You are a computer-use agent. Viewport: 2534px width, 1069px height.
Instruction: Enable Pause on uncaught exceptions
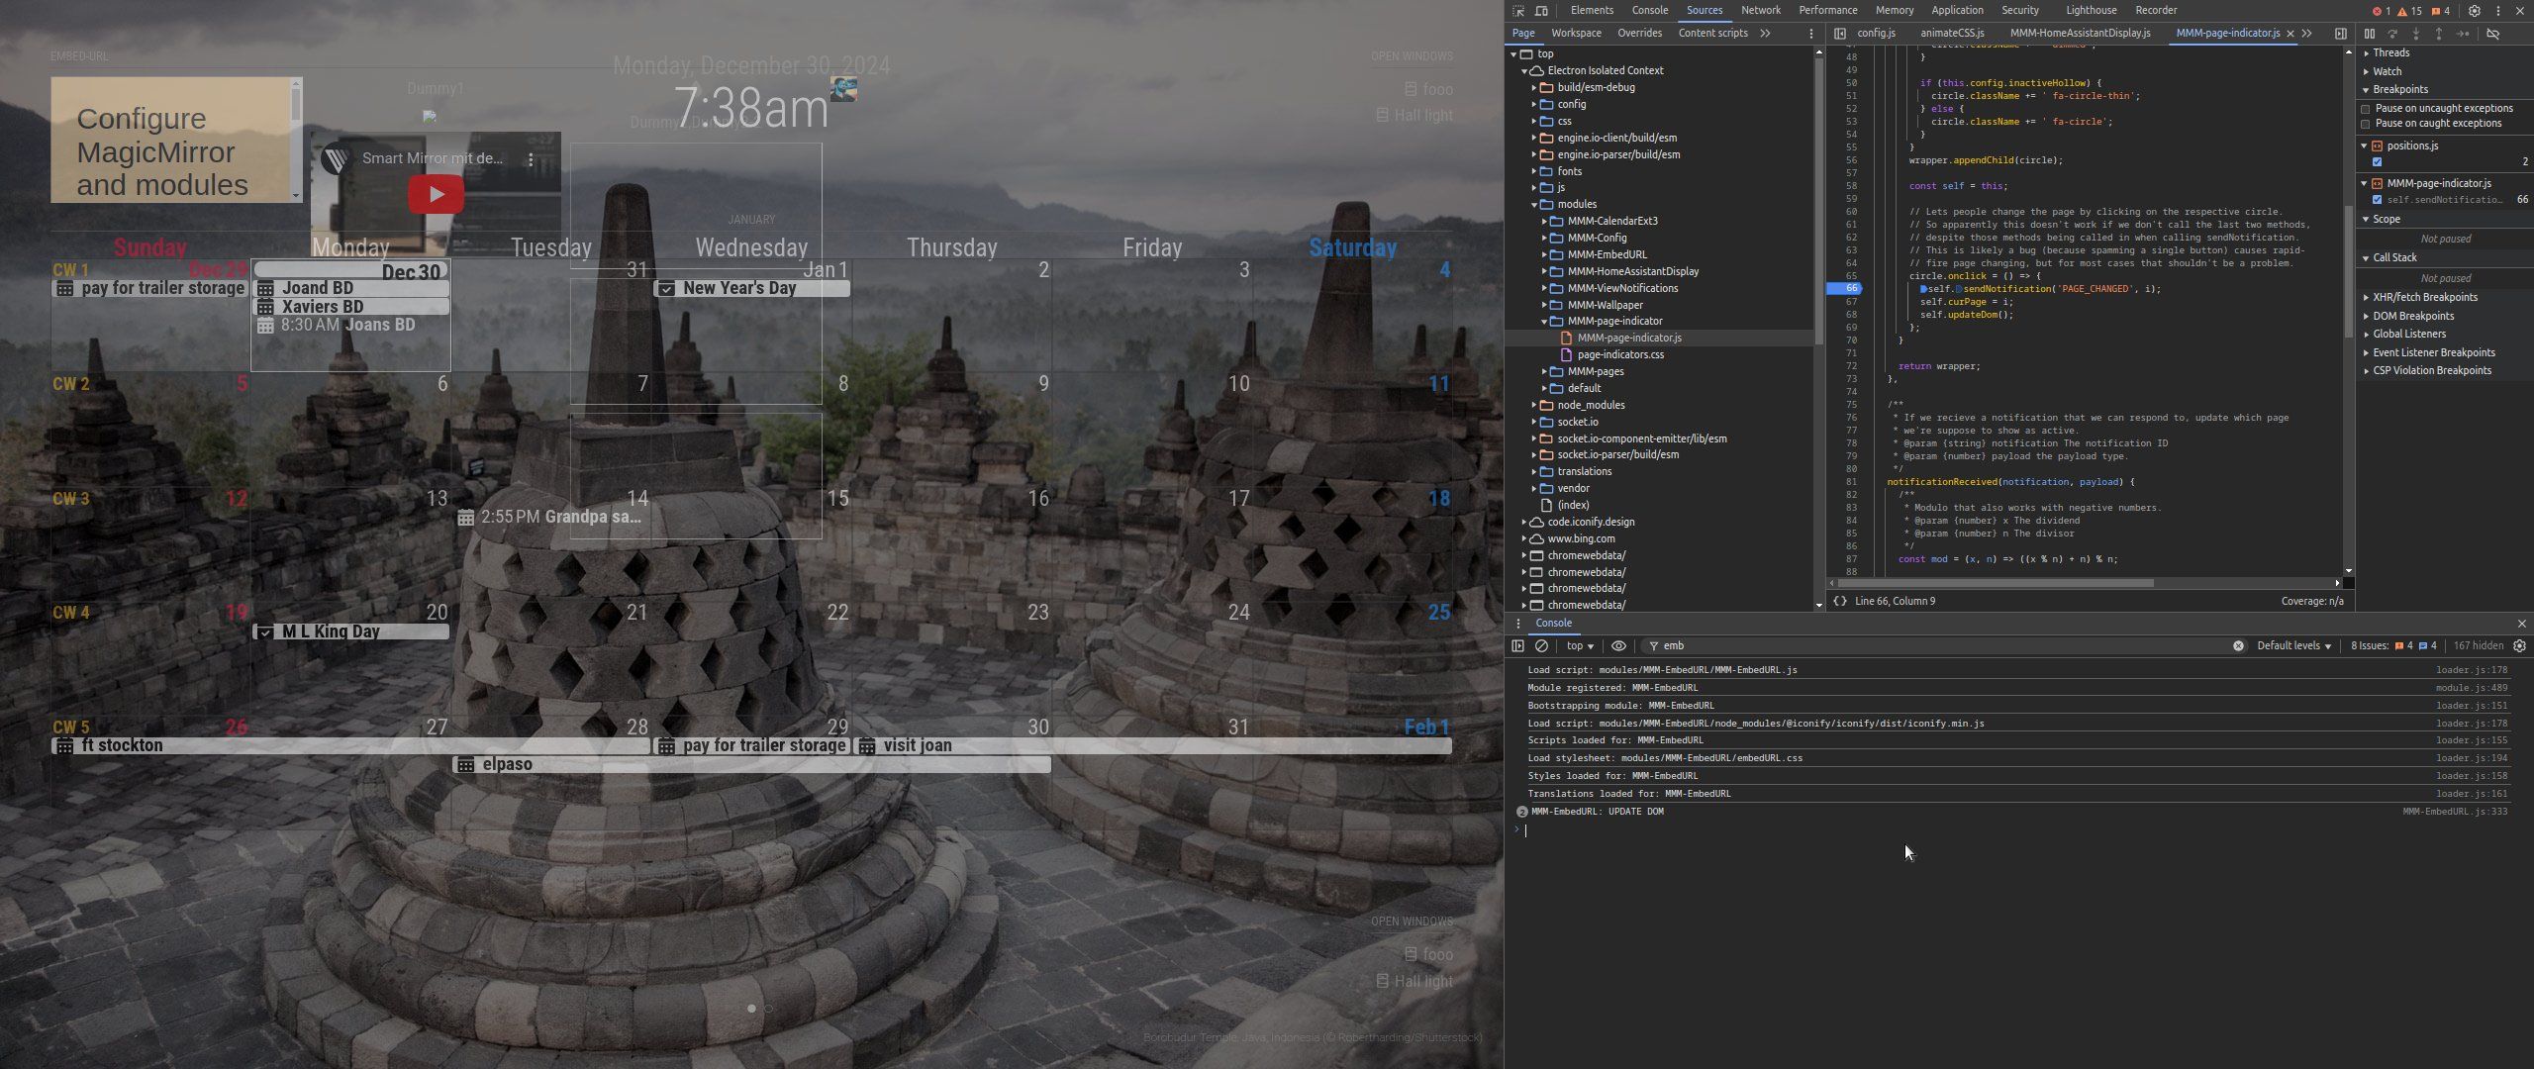(2366, 109)
